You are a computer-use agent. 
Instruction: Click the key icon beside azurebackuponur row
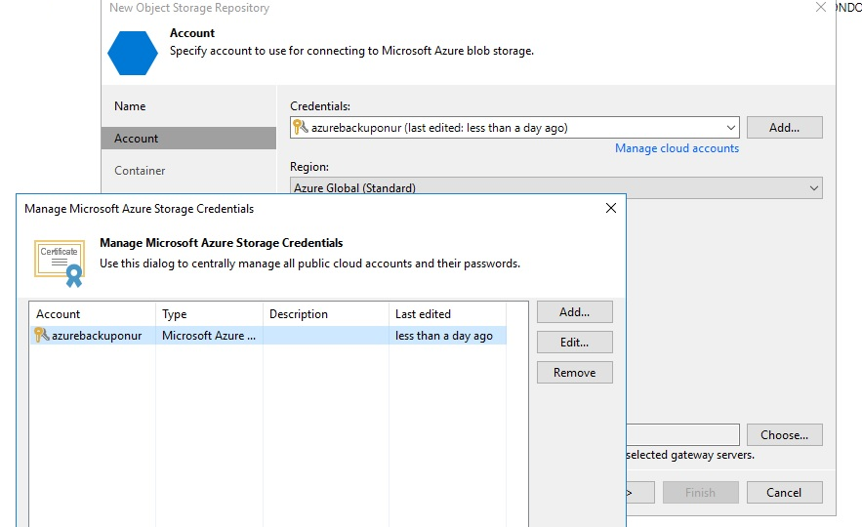tap(42, 335)
